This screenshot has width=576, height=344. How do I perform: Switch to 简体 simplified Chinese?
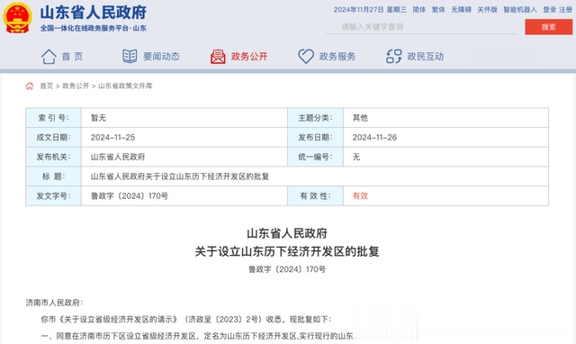(418, 10)
